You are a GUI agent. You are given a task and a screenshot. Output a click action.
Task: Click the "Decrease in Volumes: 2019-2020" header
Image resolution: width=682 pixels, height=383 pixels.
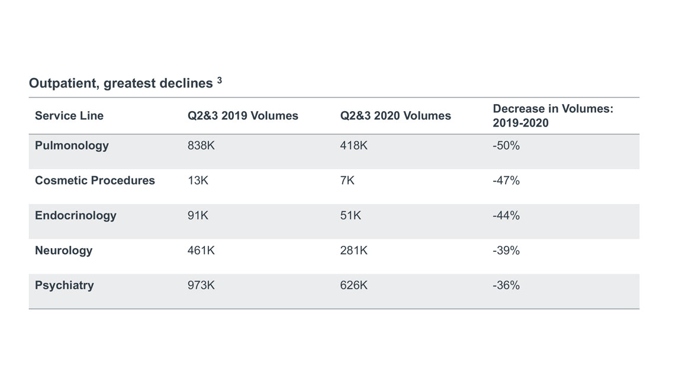(x=552, y=116)
